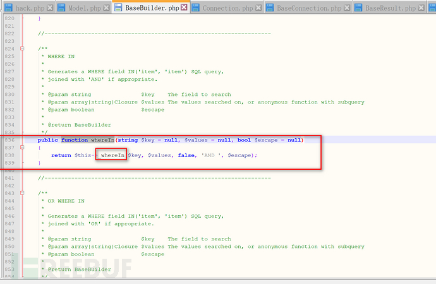Click '@param boolean' on line 832
The height and width of the screenshot is (284, 436).
71,109
